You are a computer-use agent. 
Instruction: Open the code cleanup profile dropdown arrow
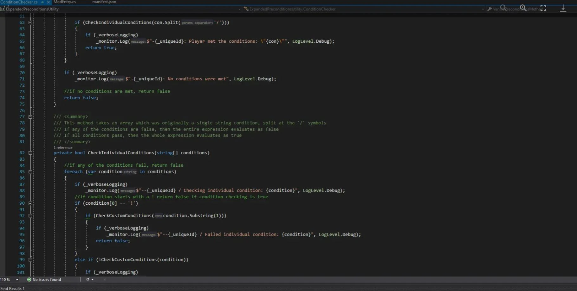tap(93, 280)
